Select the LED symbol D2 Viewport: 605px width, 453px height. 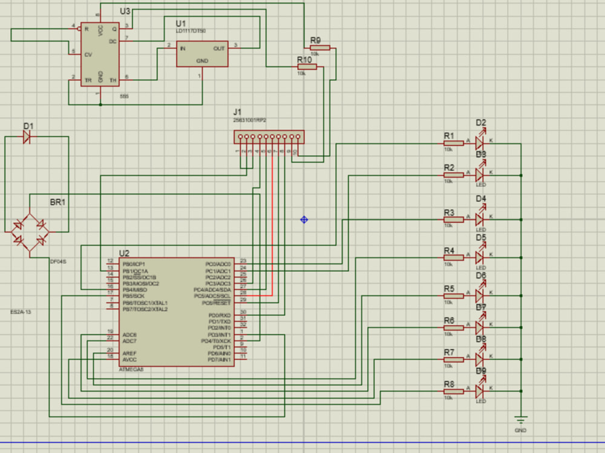tap(480, 143)
